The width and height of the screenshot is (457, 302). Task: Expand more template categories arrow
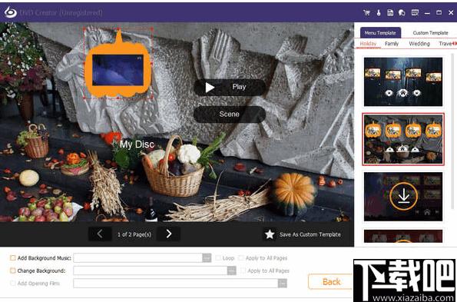[454, 44]
